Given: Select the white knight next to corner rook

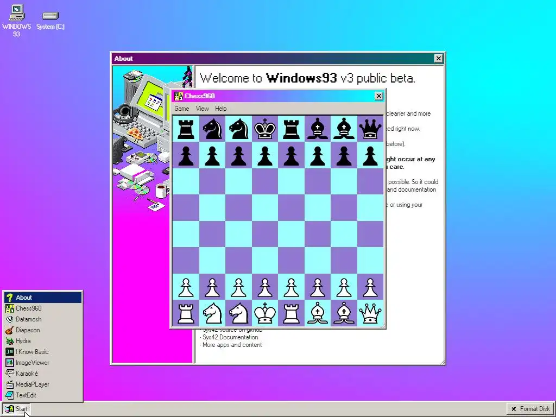Looking at the screenshot, I should 212,313.
